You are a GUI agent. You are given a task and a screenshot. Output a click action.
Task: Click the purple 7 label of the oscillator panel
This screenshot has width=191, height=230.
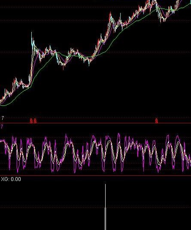coord(2,126)
